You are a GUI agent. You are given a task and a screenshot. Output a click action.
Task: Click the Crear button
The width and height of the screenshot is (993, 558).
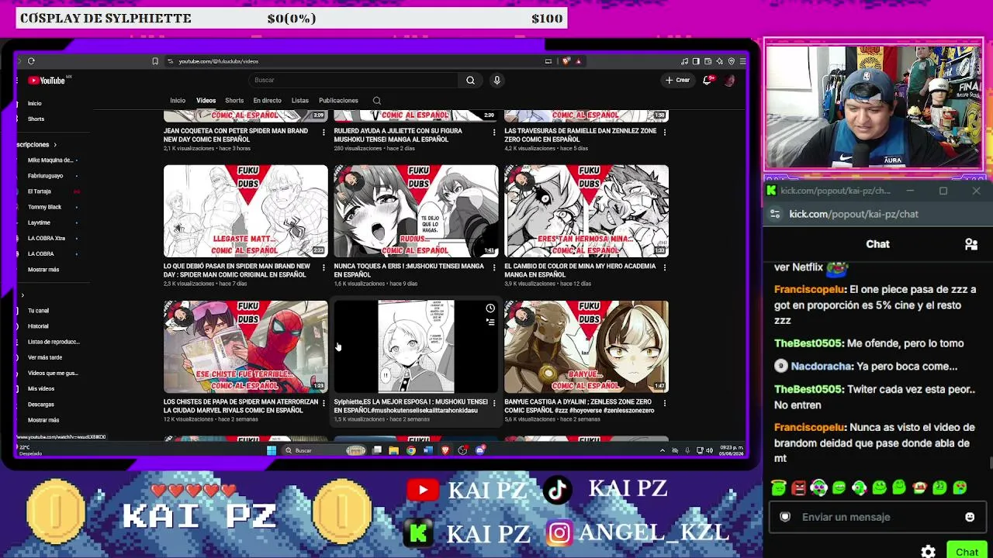pos(677,80)
